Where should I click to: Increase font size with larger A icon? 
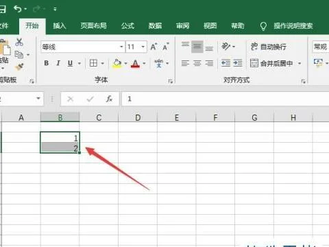[x=154, y=47]
